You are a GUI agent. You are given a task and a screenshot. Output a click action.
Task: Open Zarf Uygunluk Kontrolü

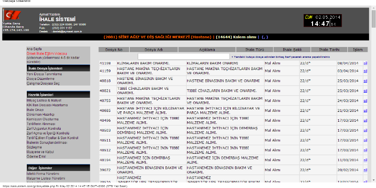[x=44, y=128]
